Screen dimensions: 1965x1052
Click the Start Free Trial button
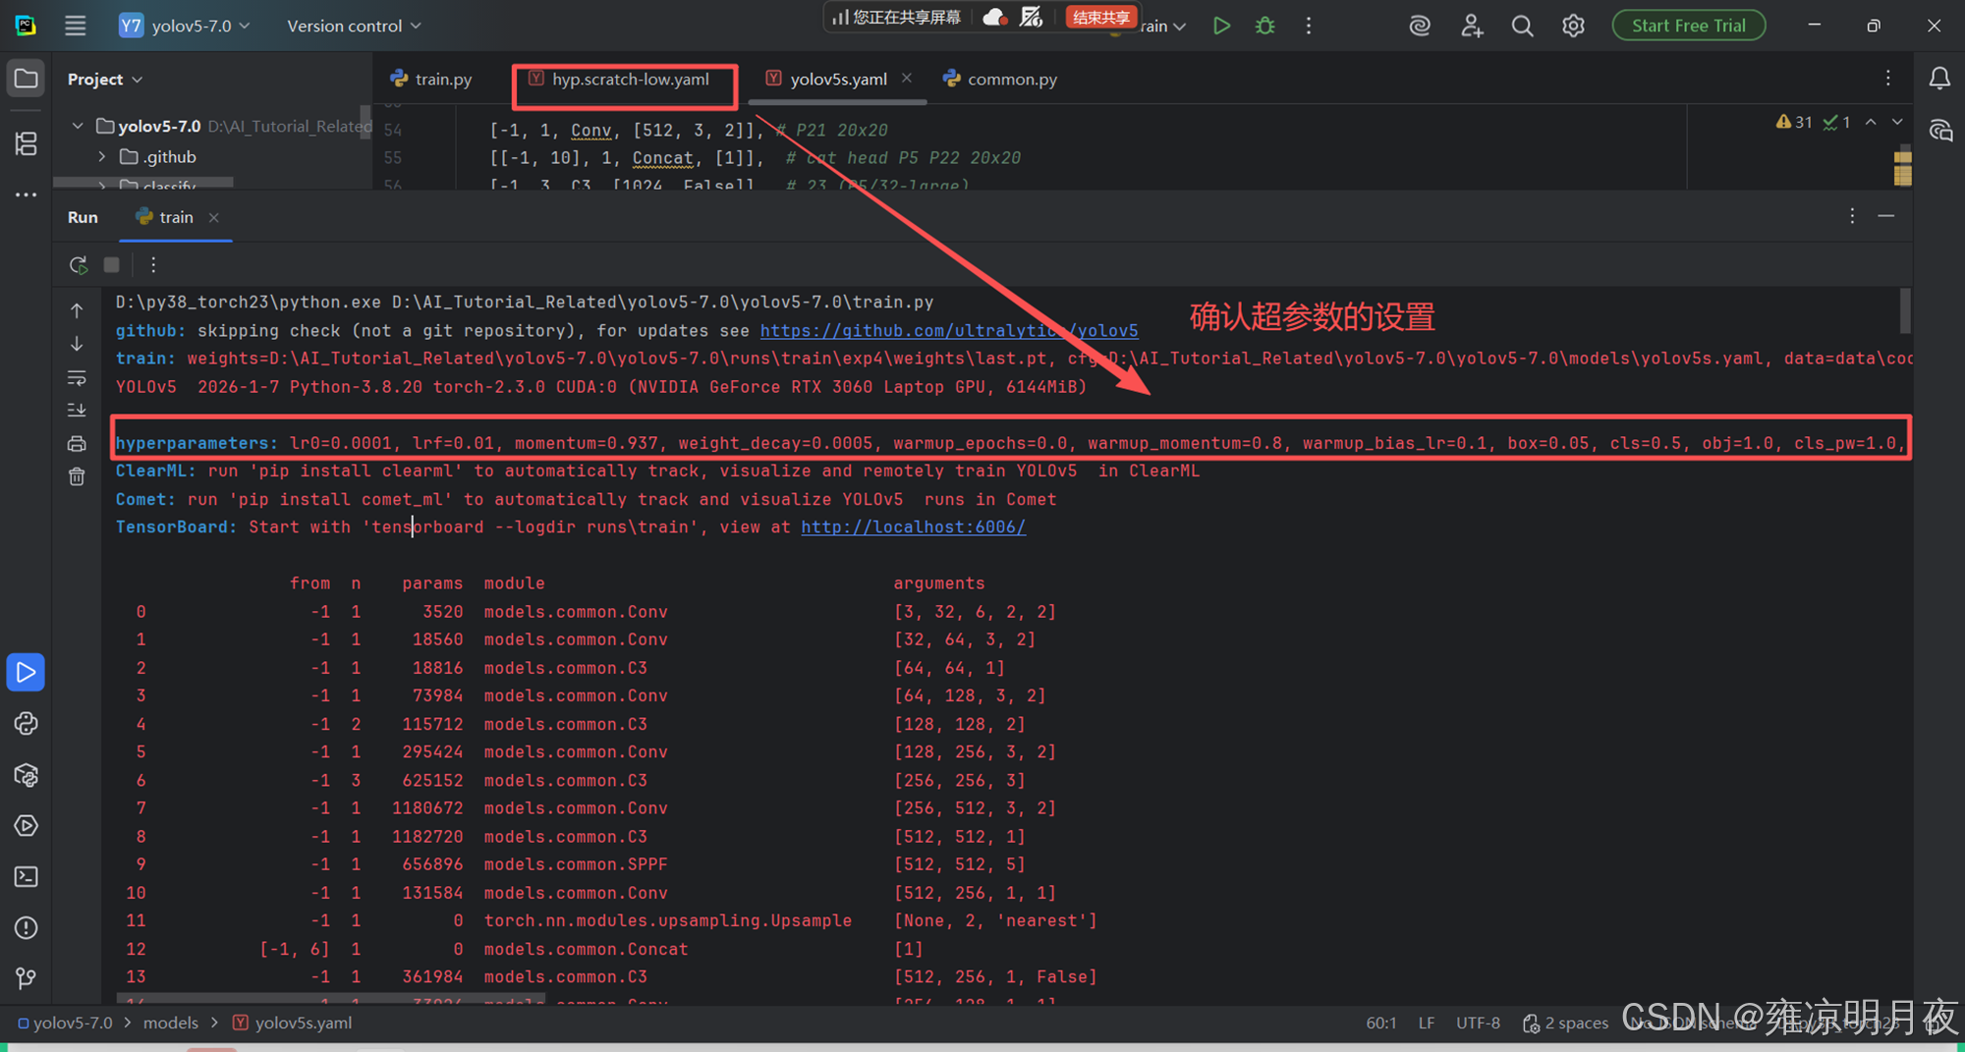point(1689,26)
